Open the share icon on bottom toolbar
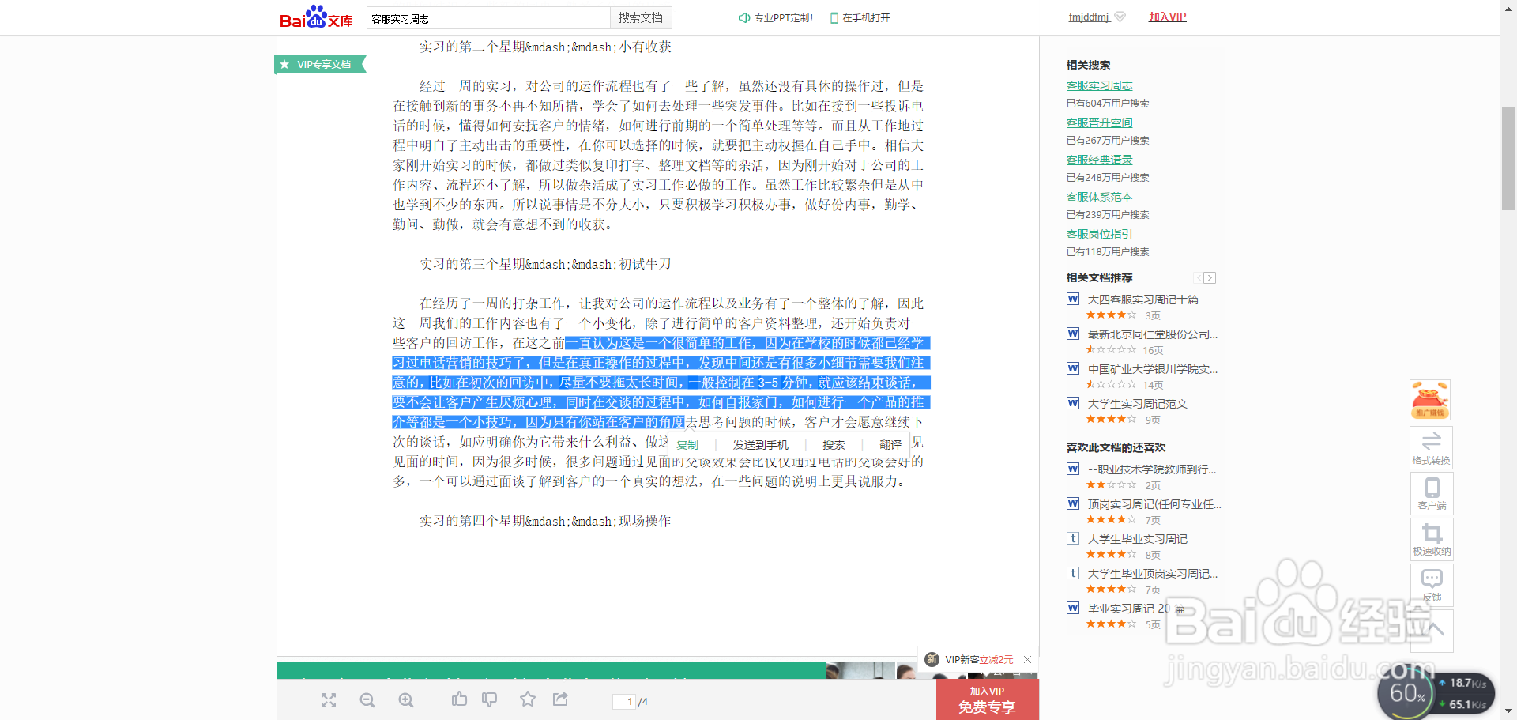The image size is (1517, 720). pyautogui.click(x=560, y=699)
